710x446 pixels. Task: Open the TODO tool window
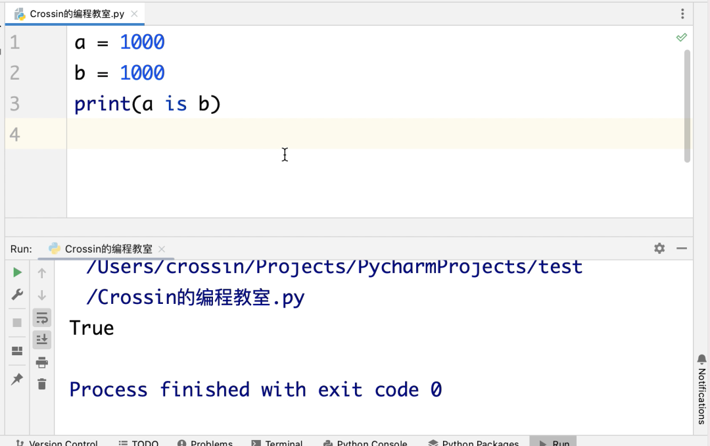[138, 443]
